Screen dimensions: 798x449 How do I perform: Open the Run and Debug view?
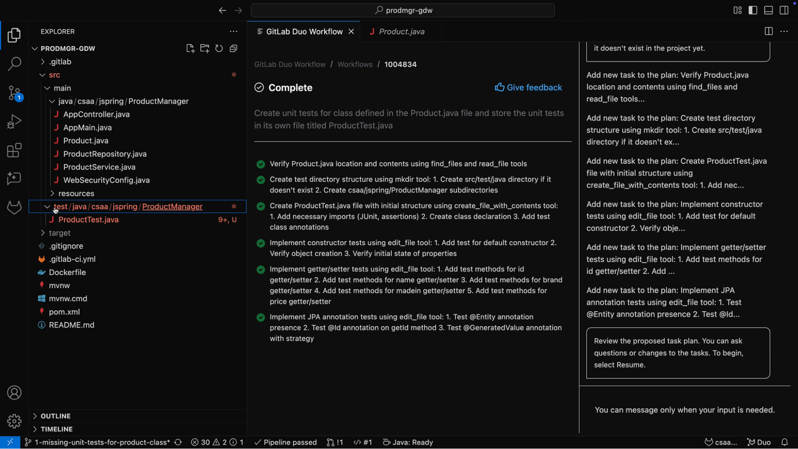click(14, 122)
